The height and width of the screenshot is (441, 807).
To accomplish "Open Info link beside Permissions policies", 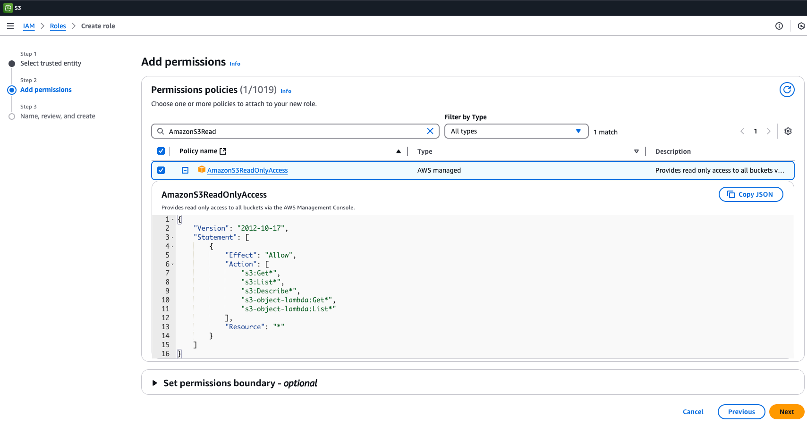I will (x=286, y=91).
